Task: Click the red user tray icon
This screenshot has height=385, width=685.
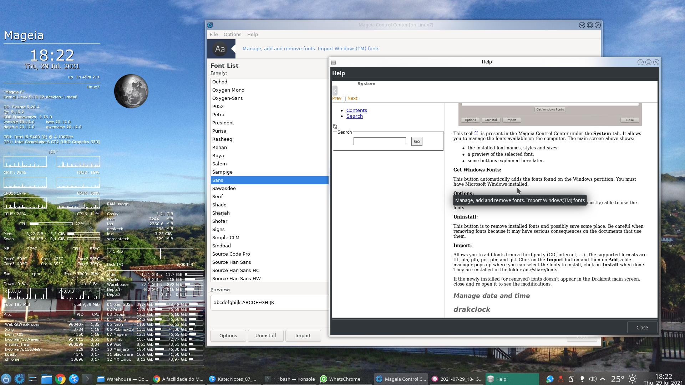Action: coord(560,379)
